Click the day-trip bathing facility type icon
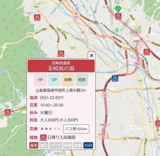Image resolution: width=160 pixels, height=156 pixels. click(x=43, y=138)
